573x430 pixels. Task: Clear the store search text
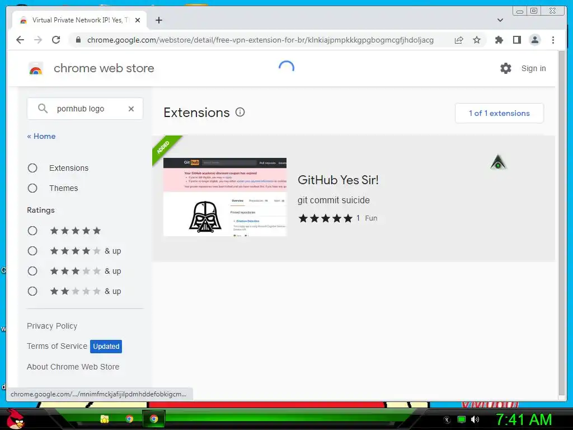(131, 109)
